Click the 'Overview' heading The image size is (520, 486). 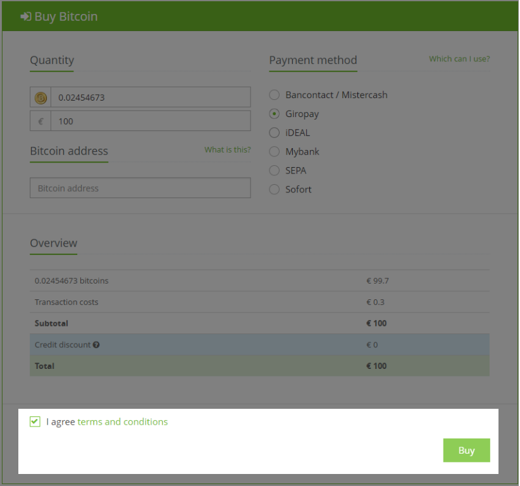pyautogui.click(x=53, y=243)
